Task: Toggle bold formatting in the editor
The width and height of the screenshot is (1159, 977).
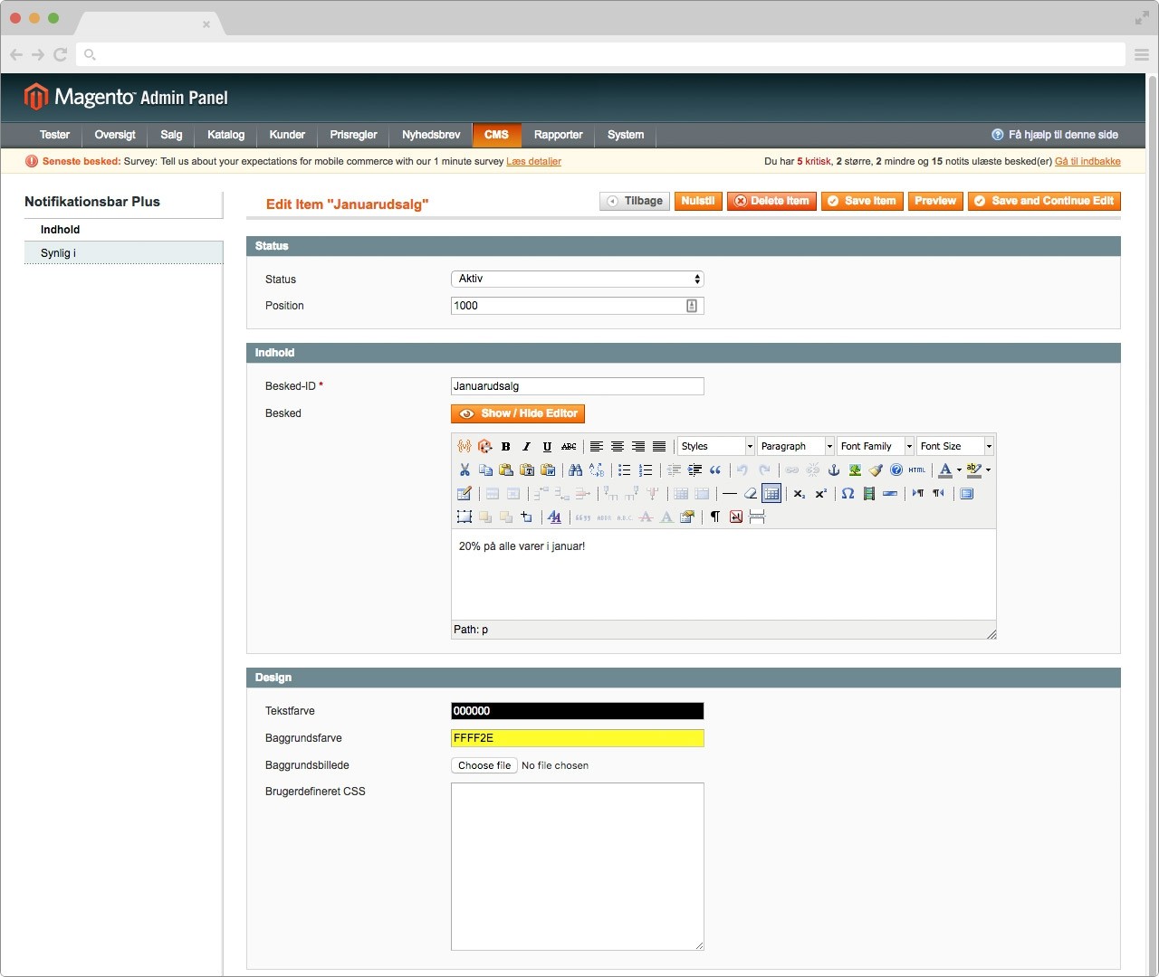Action: [x=506, y=446]
